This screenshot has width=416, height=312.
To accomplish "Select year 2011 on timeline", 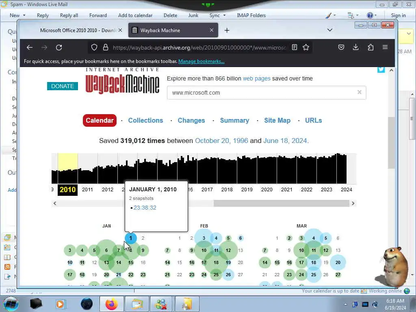I will click(88, 189).
